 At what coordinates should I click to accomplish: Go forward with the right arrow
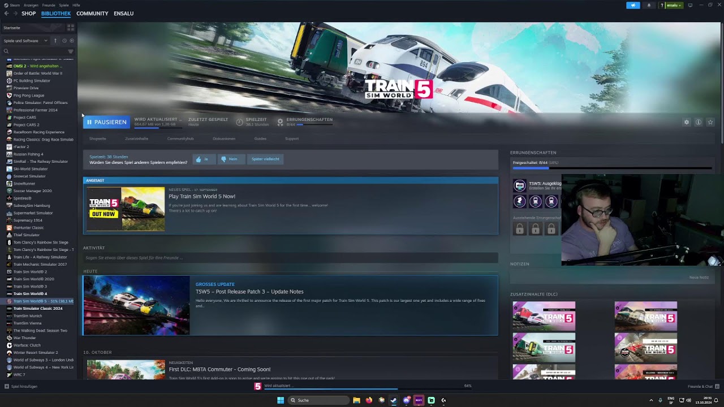[x=15, y=14]
